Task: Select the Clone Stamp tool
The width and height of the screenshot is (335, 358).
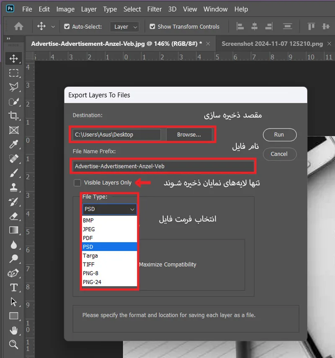Action: click(14, 187)
